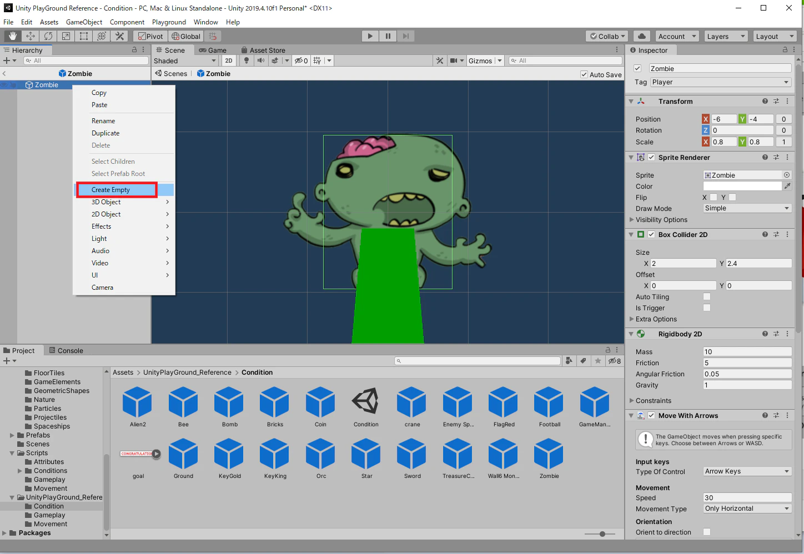Pick color with the eyedropper icon
This screenshot has height=554, width=804.
(787, 187)
